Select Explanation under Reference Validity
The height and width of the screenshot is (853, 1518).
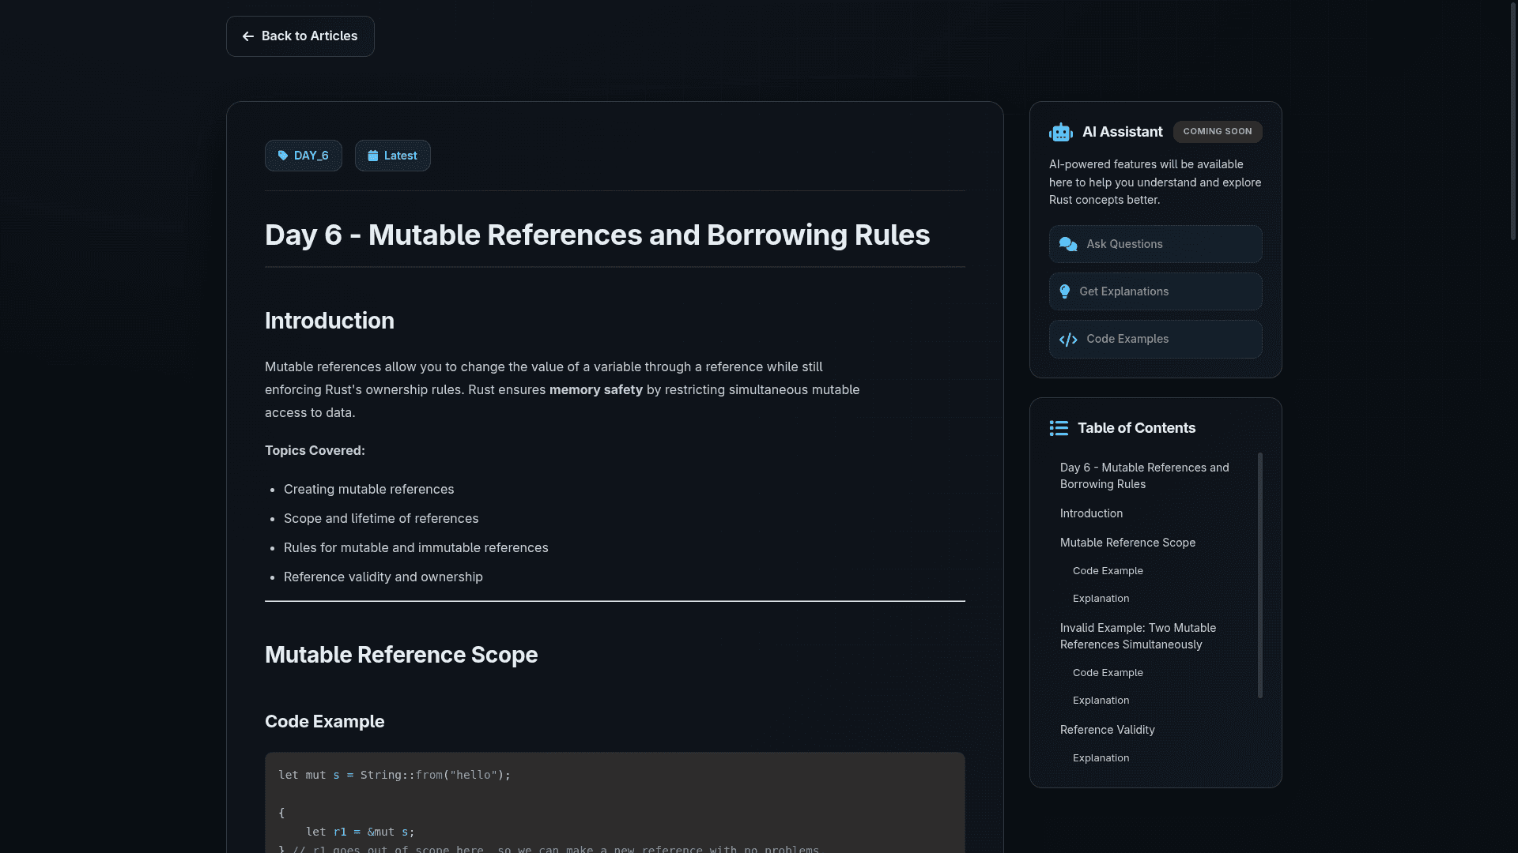1101,757
